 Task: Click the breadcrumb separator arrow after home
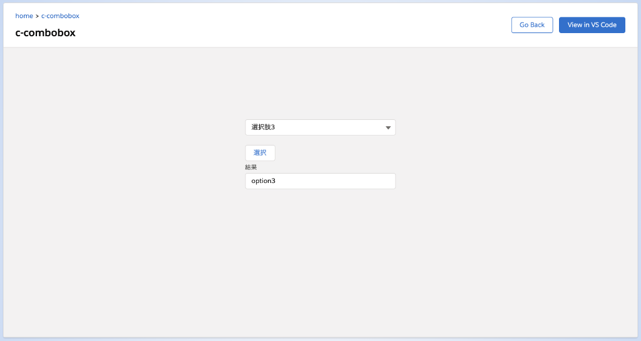pos(37,16)
